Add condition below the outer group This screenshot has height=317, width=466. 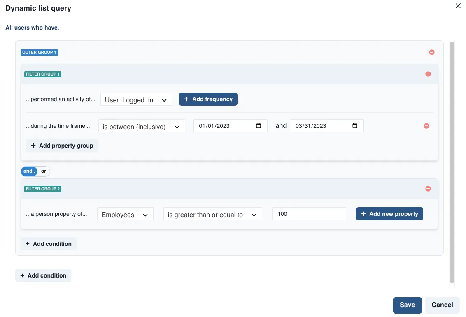tap(43, 275)
